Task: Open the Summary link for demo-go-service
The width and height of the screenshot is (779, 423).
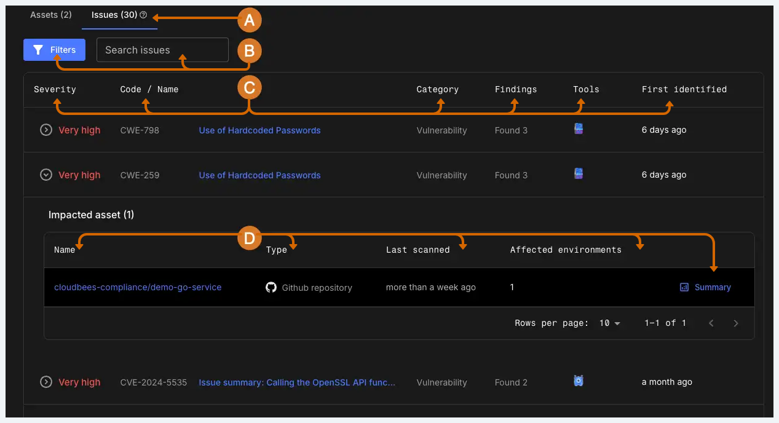Action: (706, 287)
